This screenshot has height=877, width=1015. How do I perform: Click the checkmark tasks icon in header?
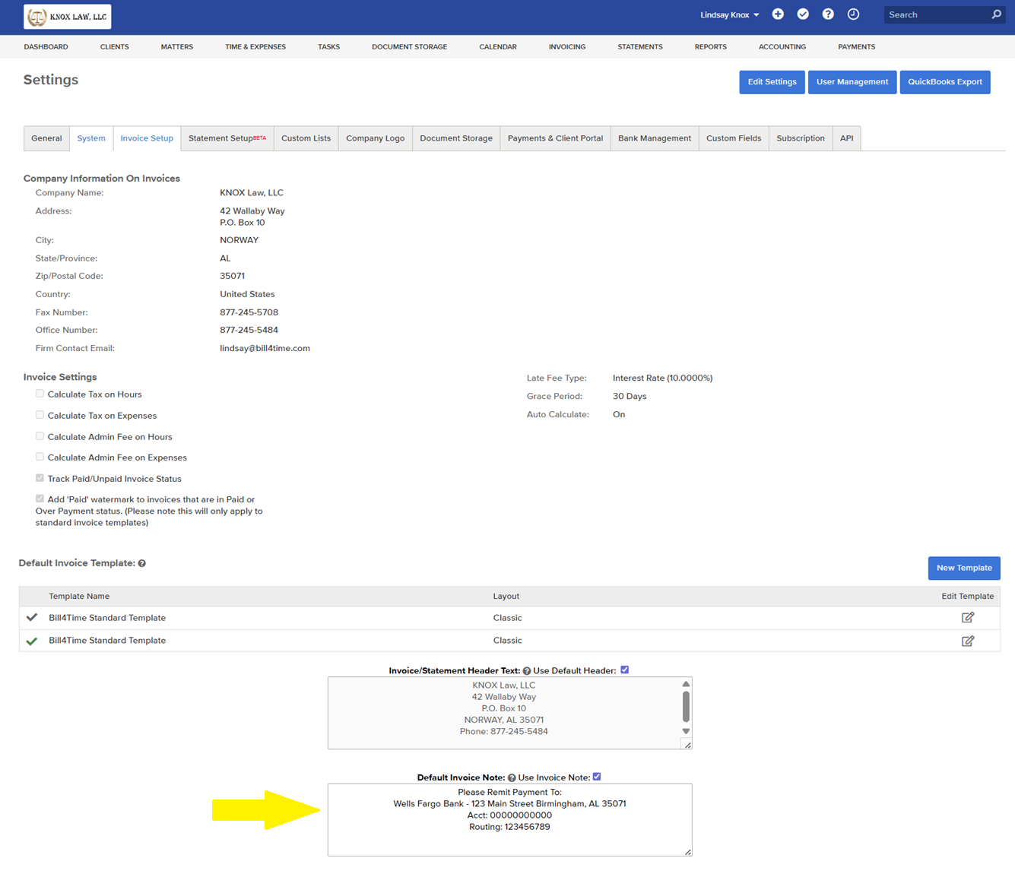pos(803,14)
